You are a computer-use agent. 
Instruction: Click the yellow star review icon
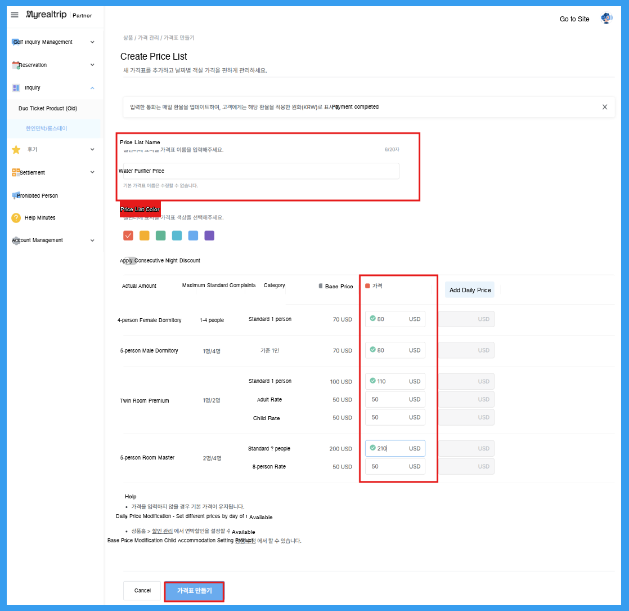[x=16, y=150]
